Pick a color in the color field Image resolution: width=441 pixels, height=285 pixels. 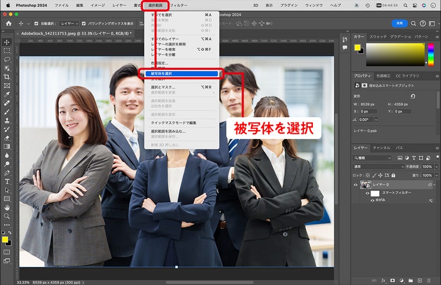(x=395, y=55)
